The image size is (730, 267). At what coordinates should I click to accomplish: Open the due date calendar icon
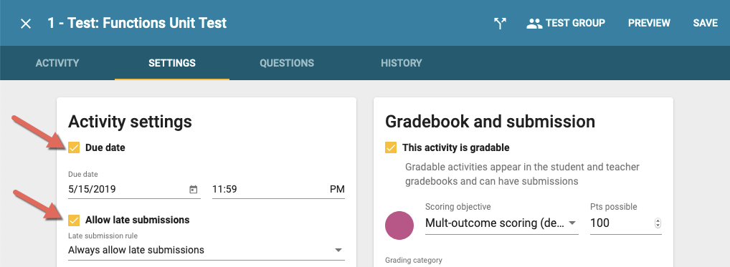(x=193, y=190)
